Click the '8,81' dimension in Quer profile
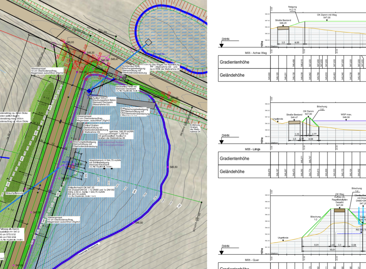Image resolution: width=366 pixels, height=269 pixels. [x=316, y=245]
